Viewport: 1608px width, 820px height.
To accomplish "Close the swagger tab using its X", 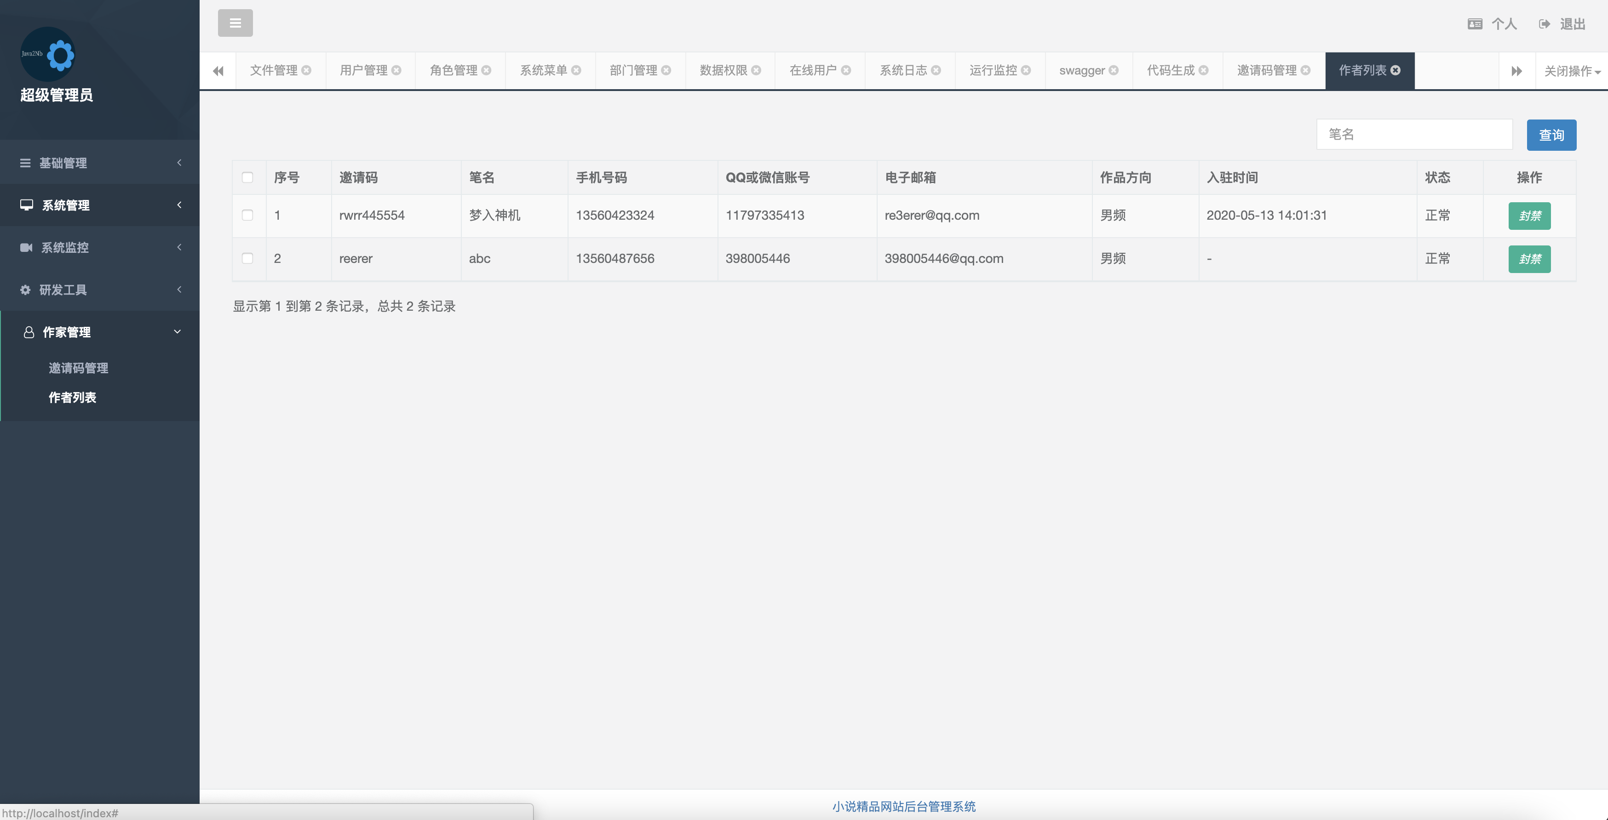I will [x=1114, y=70].
